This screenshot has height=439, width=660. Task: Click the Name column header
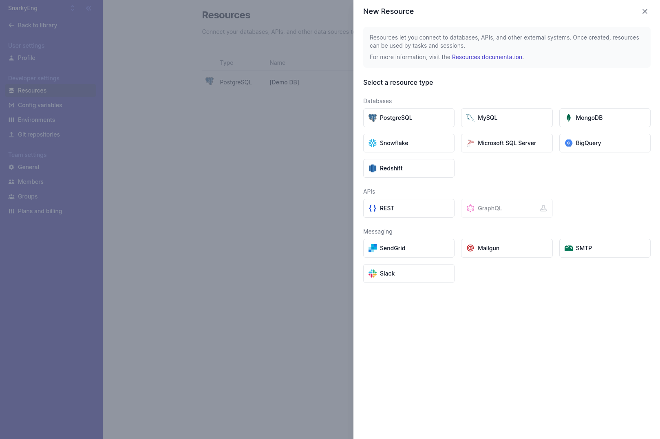tap(277, 63)
